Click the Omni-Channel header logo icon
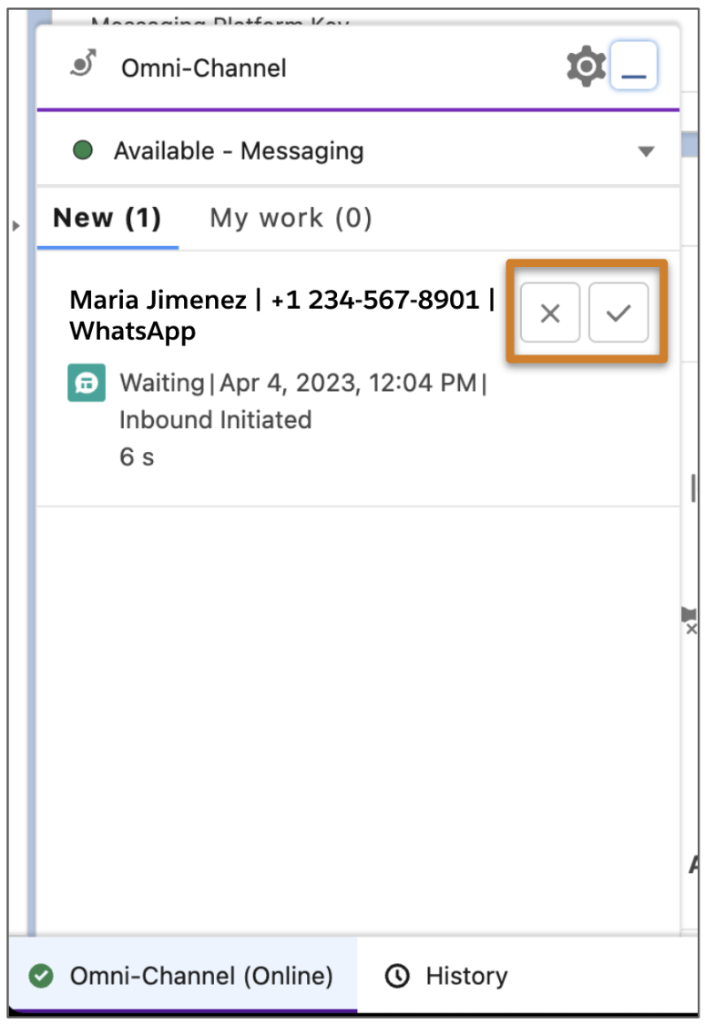Viewport: 705px width, 1026px height. (x=84, y=64)
